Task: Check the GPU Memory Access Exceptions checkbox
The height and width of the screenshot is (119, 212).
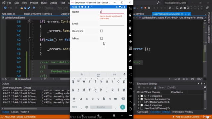Action: tap(142, 102)
